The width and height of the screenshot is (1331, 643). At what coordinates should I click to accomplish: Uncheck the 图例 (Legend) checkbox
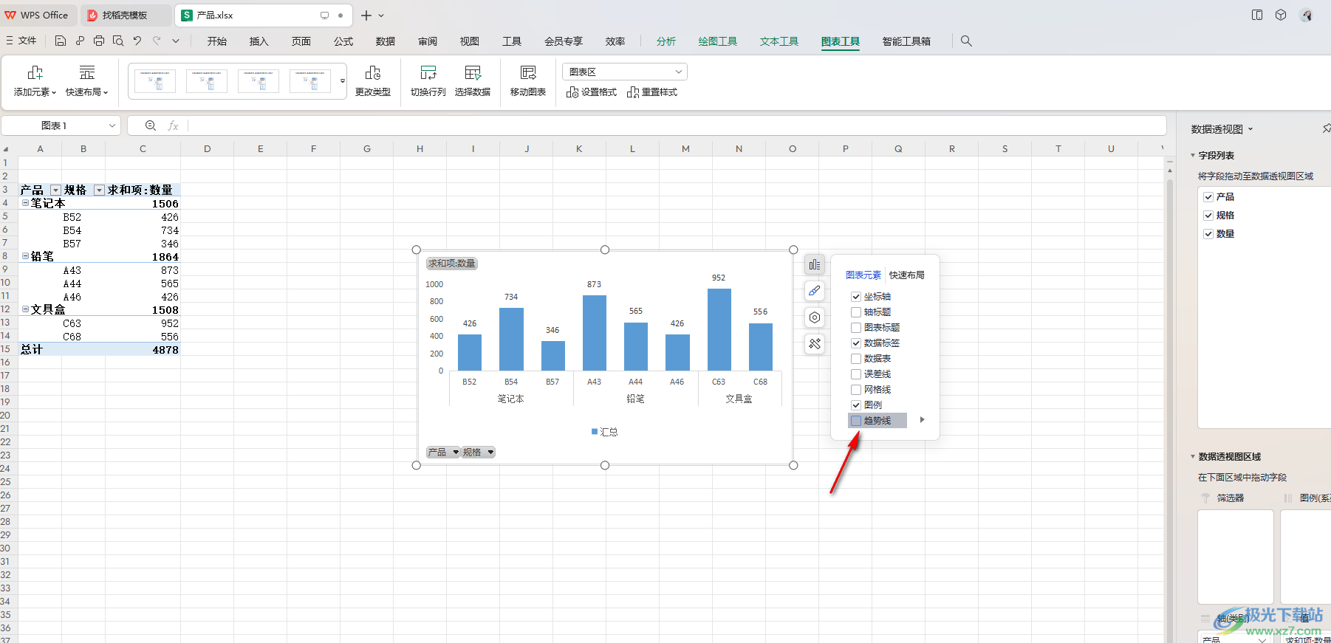pos(856,405)
